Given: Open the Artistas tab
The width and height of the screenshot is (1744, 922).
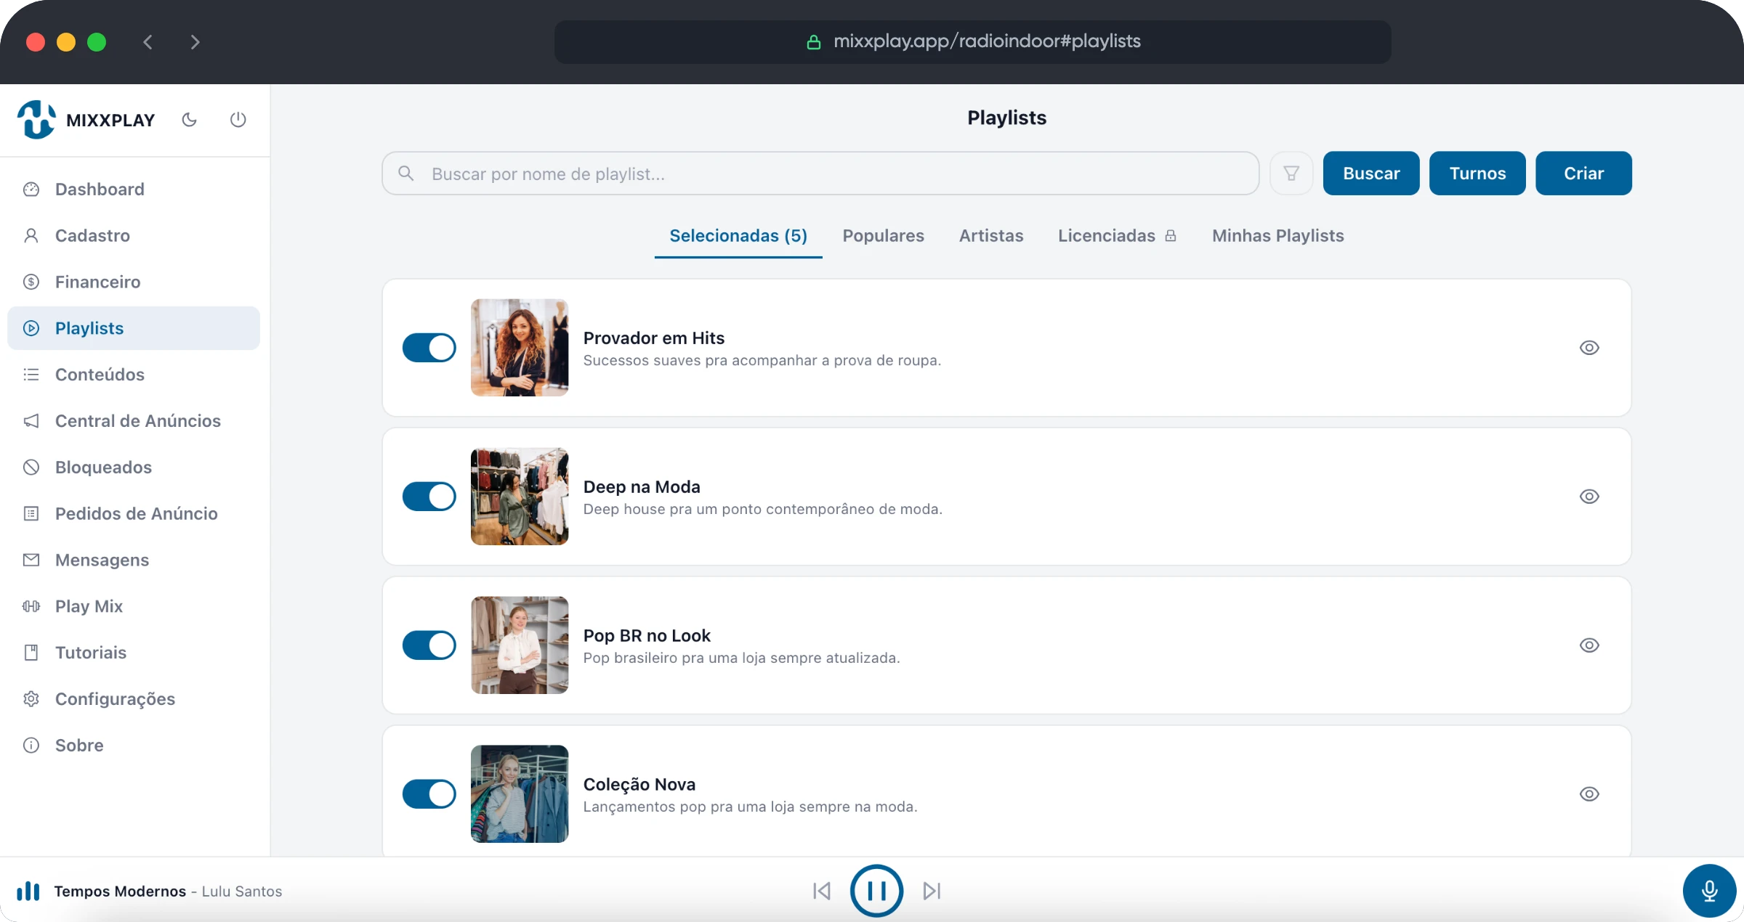Looking at the screenshot, I should [991, 236].
